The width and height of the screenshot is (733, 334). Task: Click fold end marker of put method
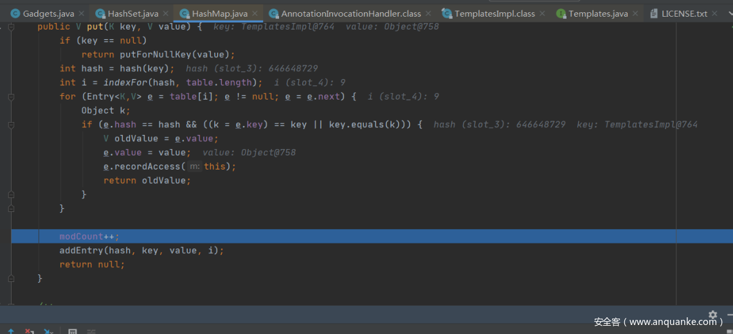12,278
